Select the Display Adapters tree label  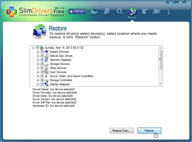60,84
